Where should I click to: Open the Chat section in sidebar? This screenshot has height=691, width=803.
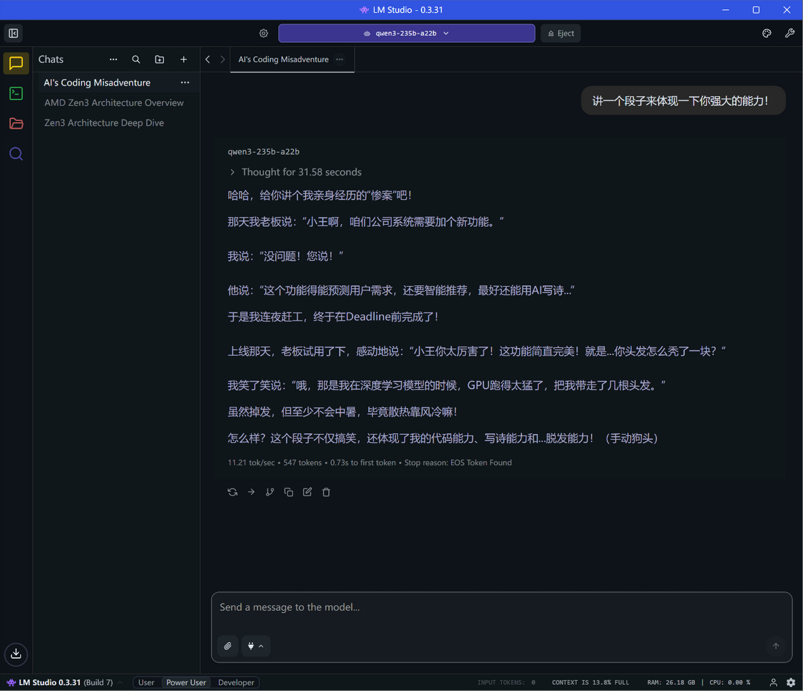point(16,64)
